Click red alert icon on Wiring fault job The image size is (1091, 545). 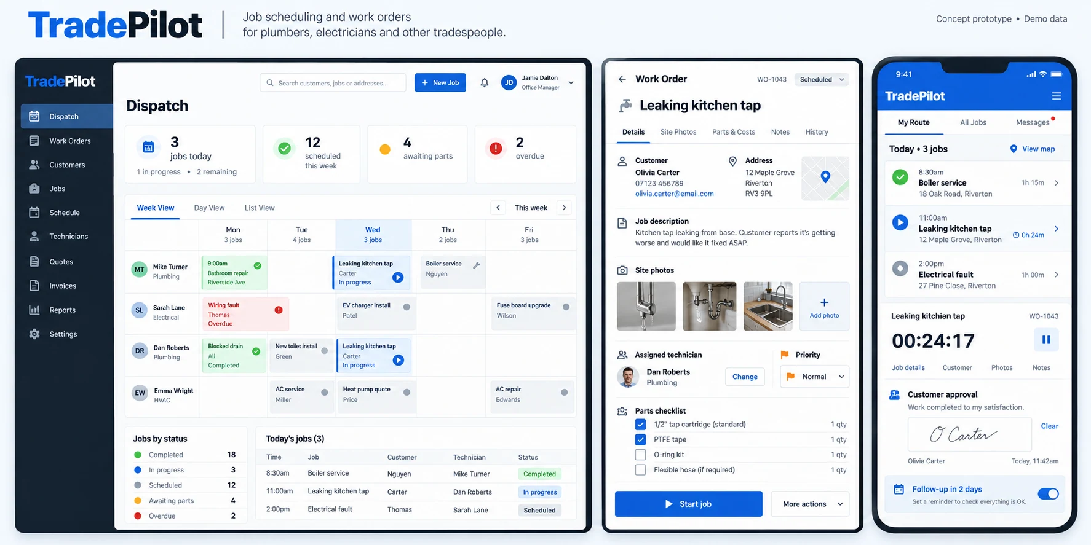tap(279, 310)
